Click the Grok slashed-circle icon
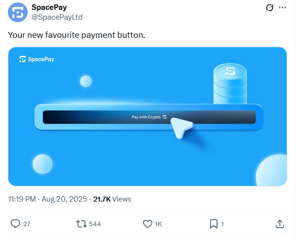 [x=269, y=7]
